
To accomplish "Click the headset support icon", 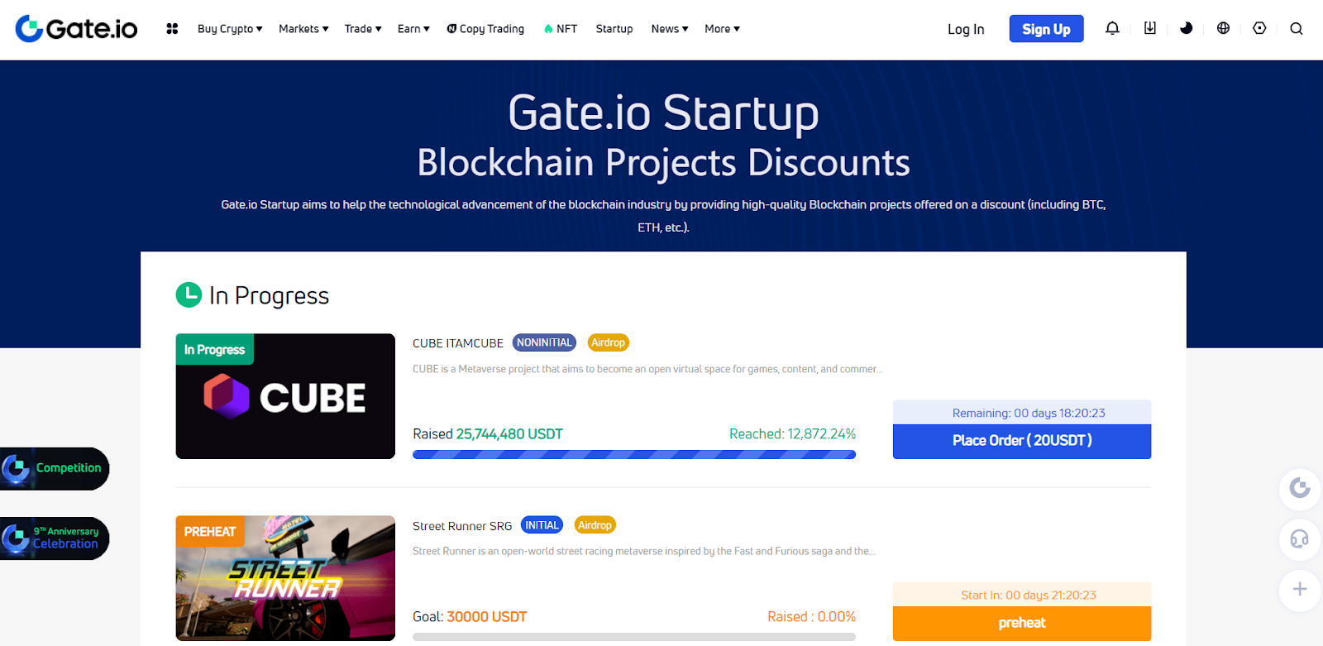I will pyautogui.click(x=1299, y=539).
